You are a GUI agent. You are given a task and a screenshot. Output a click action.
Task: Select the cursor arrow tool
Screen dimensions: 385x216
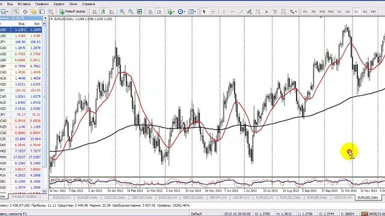(204, 11)
